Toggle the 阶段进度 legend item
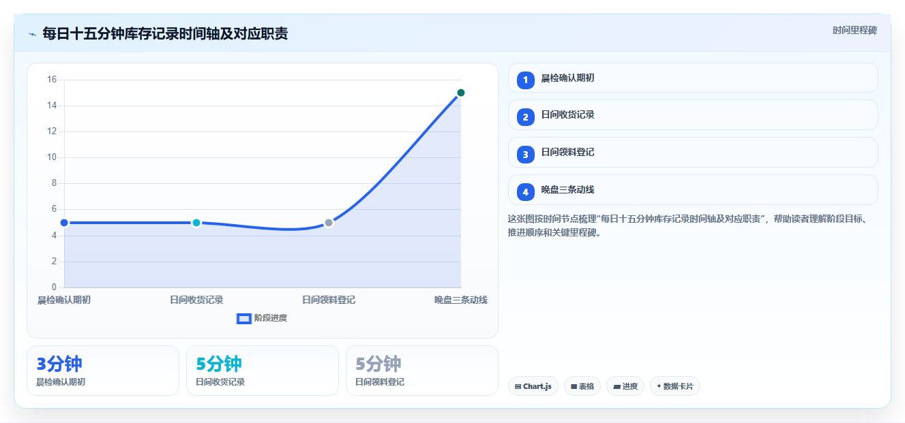This screenshot has height=423, width=905. [x=262, y=318]
